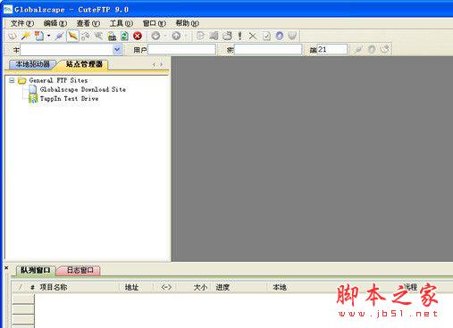Click the lock folder toolbar icon
Image resolution: width=453 pixels, height=328 pixels.
coord(112,37)
